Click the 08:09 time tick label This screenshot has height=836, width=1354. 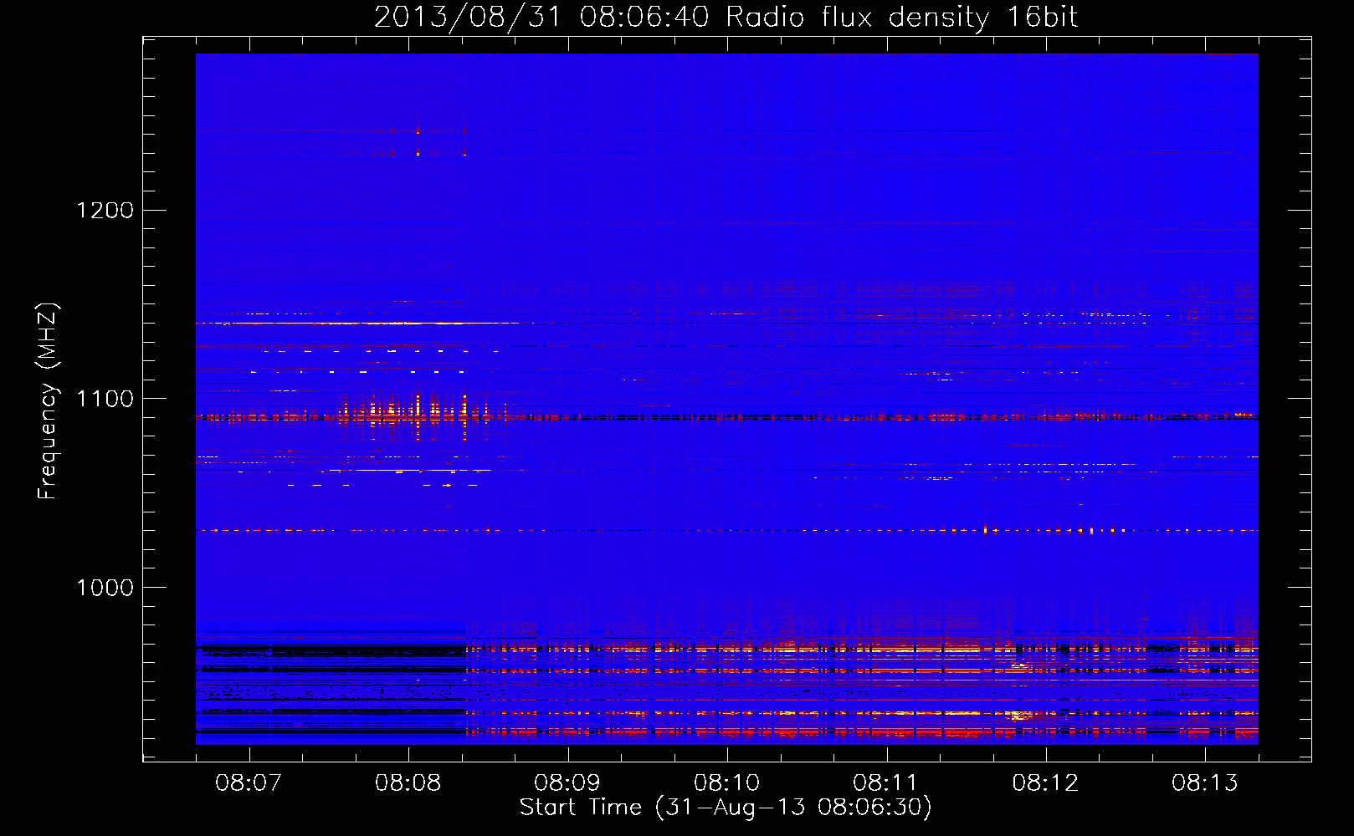[x=567, y=783]
